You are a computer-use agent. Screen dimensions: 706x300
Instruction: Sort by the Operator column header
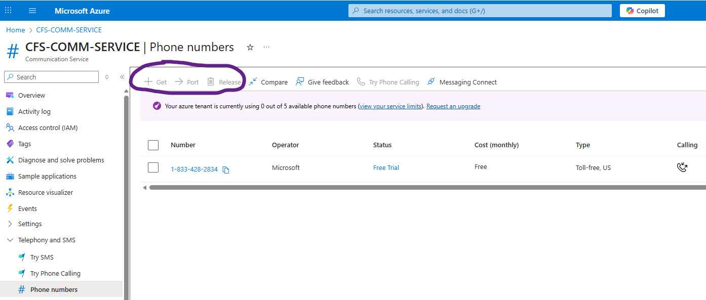point(285,145)
